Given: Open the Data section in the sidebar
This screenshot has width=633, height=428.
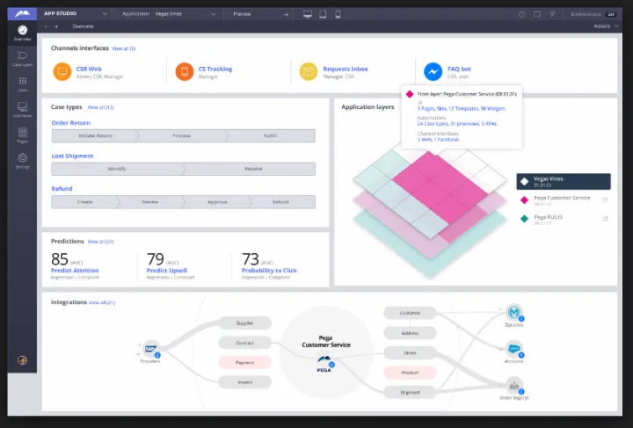Looking at the screenshot, I should coord(22,83).
